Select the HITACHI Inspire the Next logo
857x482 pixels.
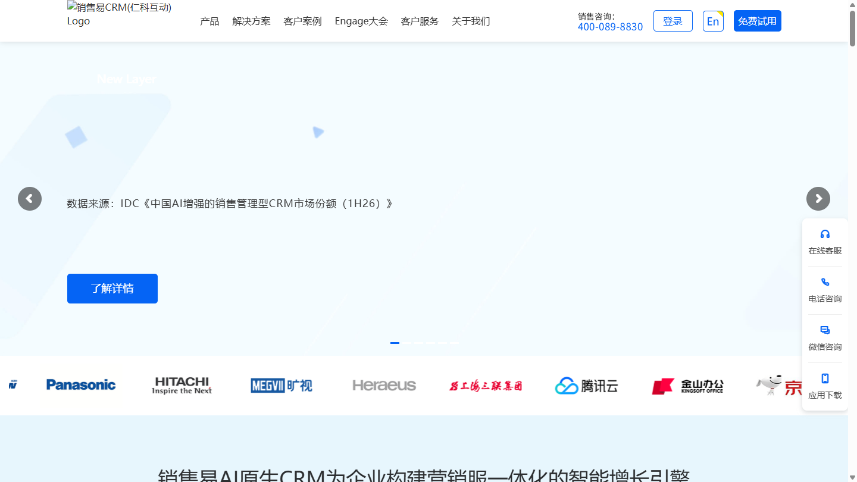182,386
